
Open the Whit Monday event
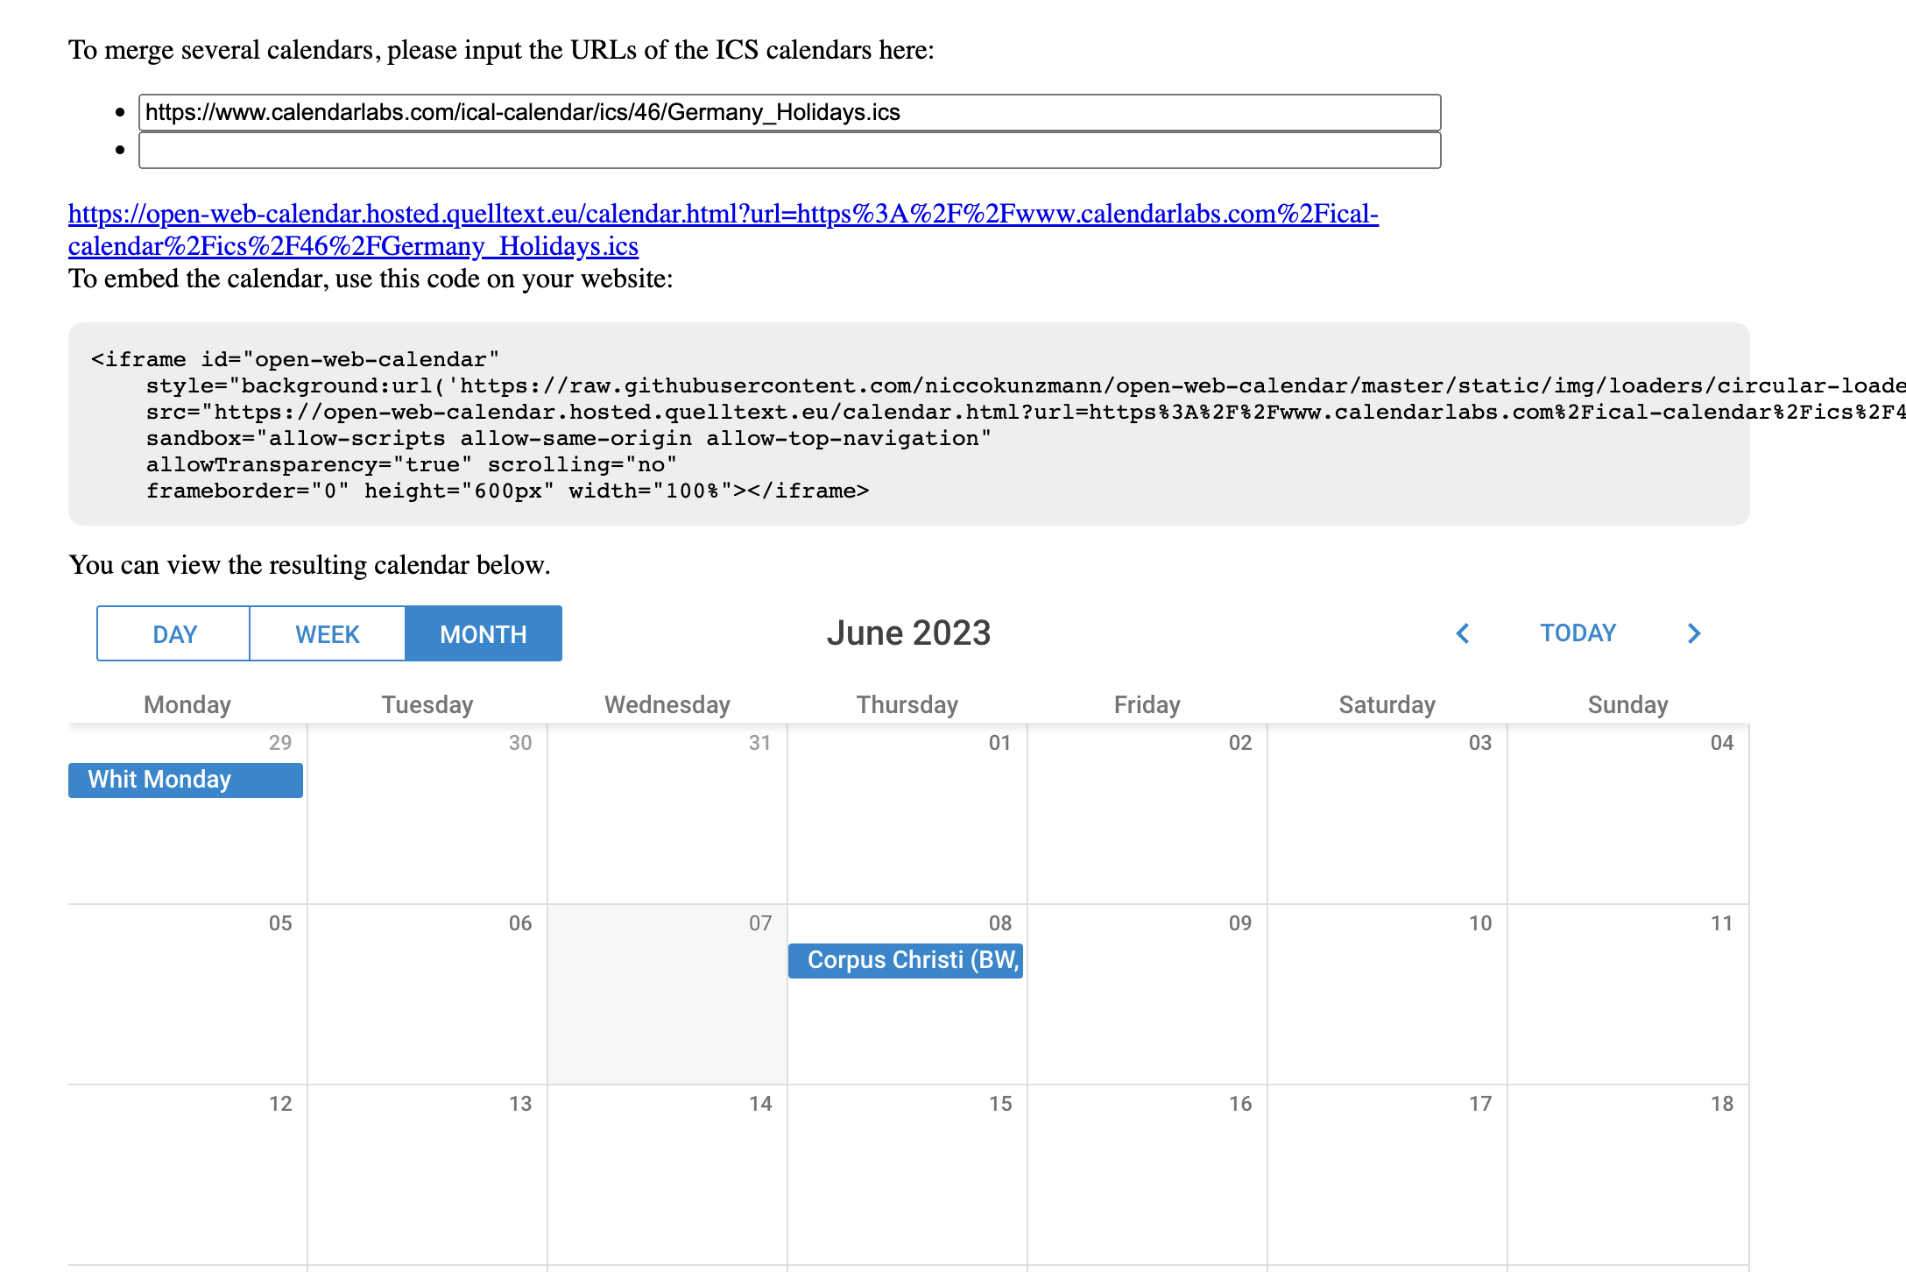pyautogui.click(x=185, y=780)
